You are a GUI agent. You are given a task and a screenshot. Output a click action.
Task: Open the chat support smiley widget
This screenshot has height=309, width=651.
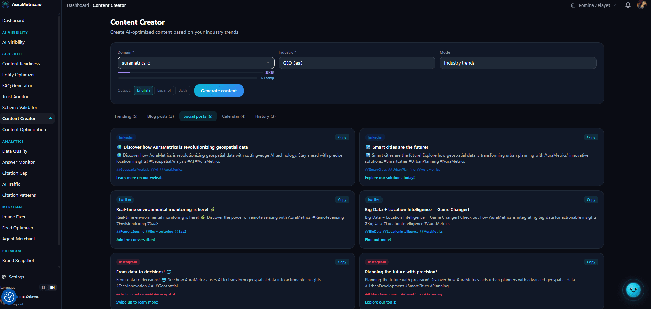pos(633,290)
